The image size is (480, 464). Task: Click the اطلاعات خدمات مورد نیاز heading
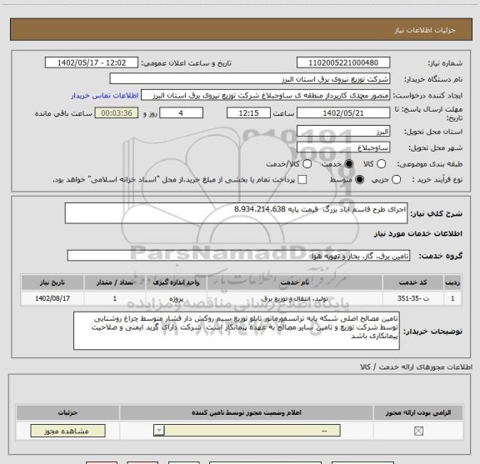click(x=417, y=233)
